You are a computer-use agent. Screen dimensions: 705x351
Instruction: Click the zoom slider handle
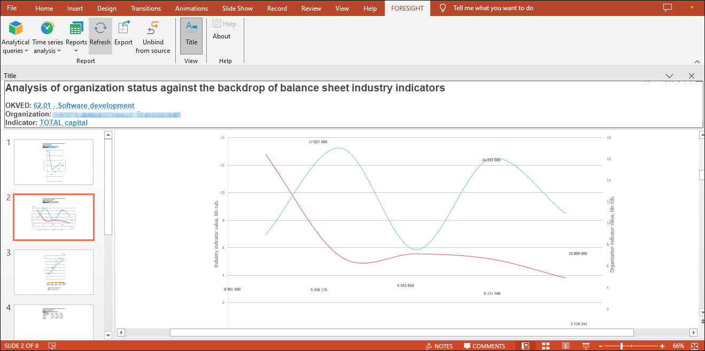tap(622, 346)
